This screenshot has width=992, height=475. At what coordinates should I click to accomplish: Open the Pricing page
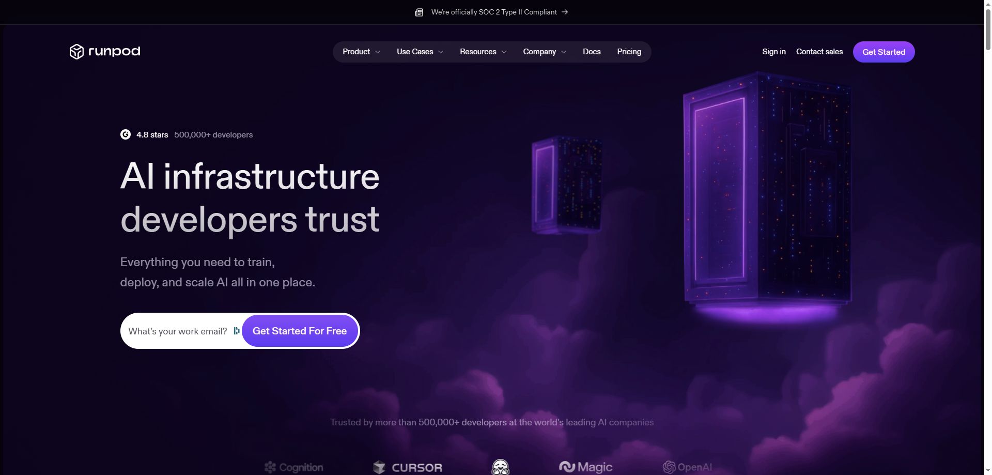(629, 52)
